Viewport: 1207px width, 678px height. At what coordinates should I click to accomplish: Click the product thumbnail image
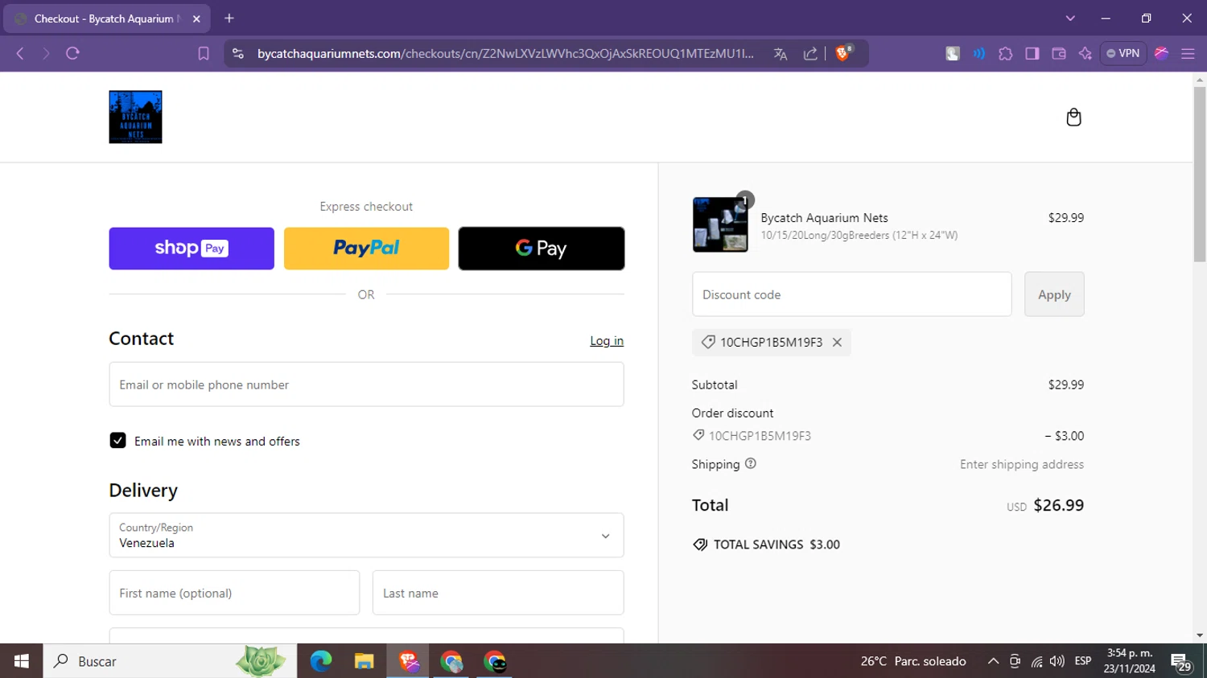coord(720,225)
